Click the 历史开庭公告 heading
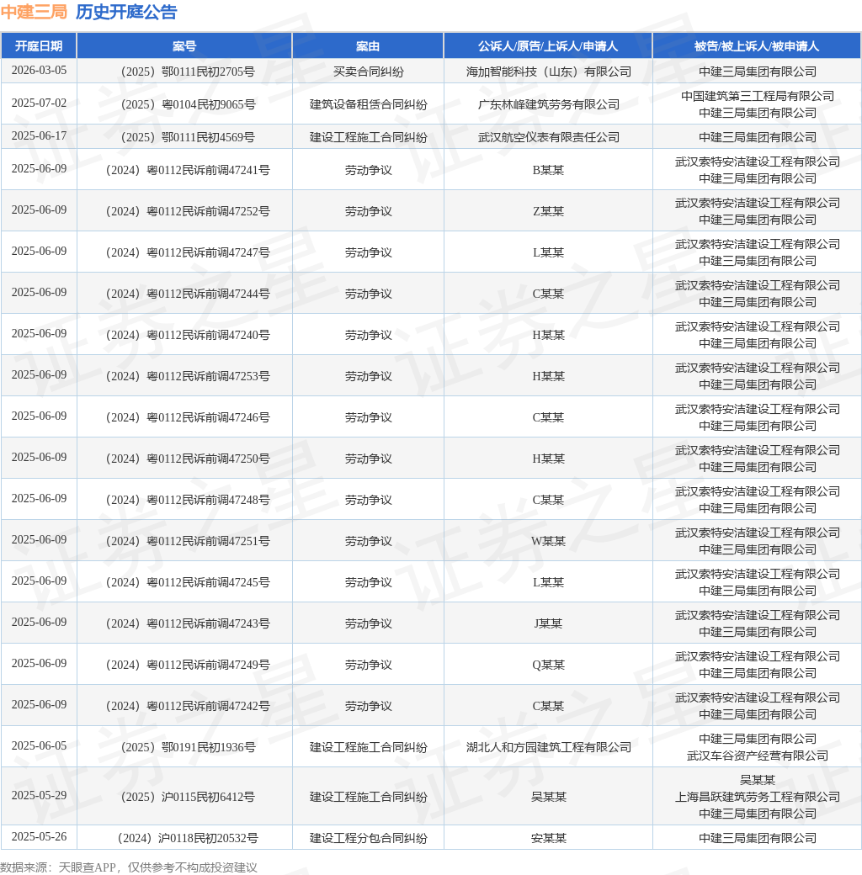Image resolution: width=862 pixels, height=875 pixels. 126,12
